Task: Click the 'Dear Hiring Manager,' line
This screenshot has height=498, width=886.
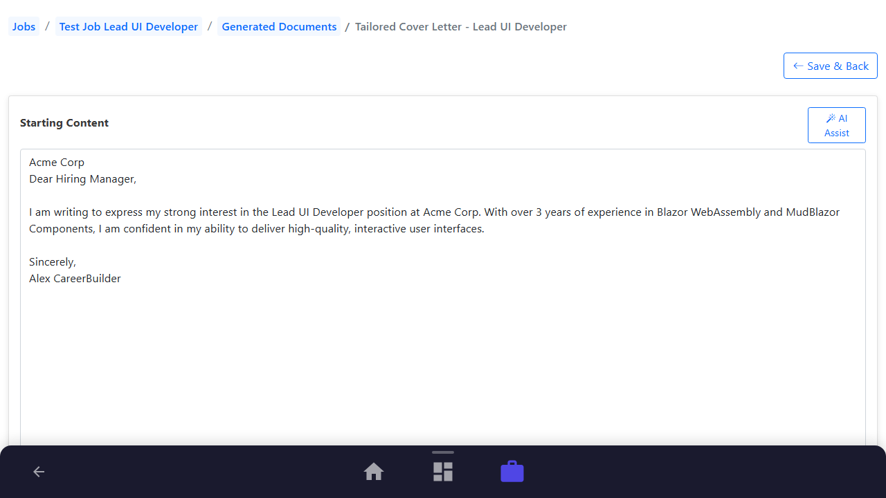Action: click(x=83, y=178)
